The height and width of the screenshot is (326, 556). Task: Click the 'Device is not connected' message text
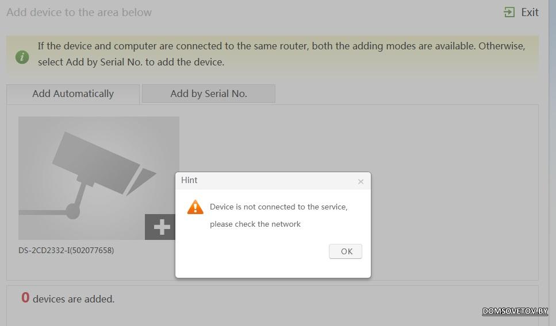[279, 207]
